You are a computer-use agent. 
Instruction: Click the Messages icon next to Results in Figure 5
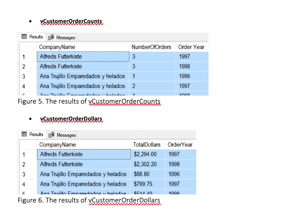51,38
